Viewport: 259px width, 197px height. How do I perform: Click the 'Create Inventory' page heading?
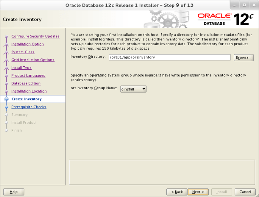pyautogui.click(x=22, y=19)
